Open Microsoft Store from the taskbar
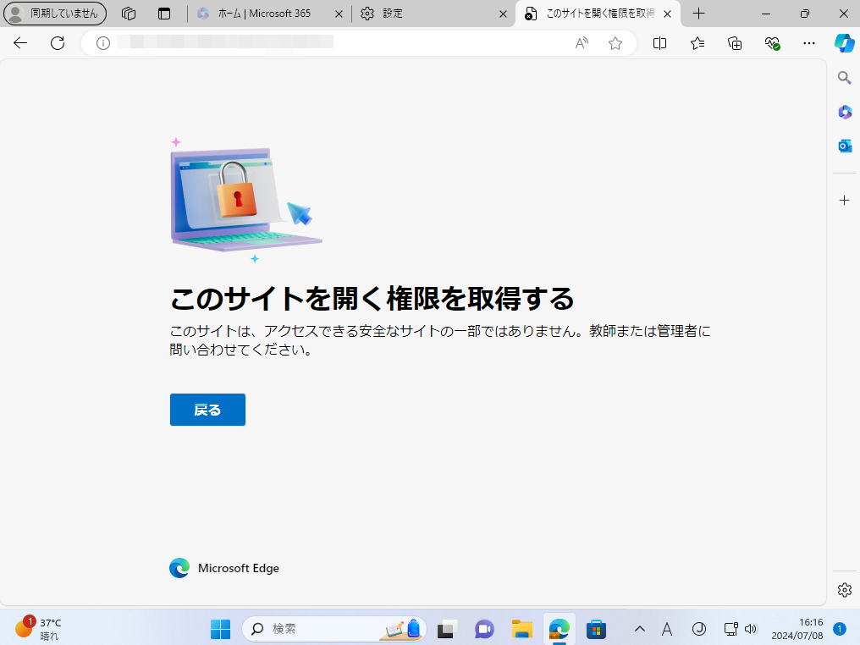860x645 pixels. coord(597,629)
